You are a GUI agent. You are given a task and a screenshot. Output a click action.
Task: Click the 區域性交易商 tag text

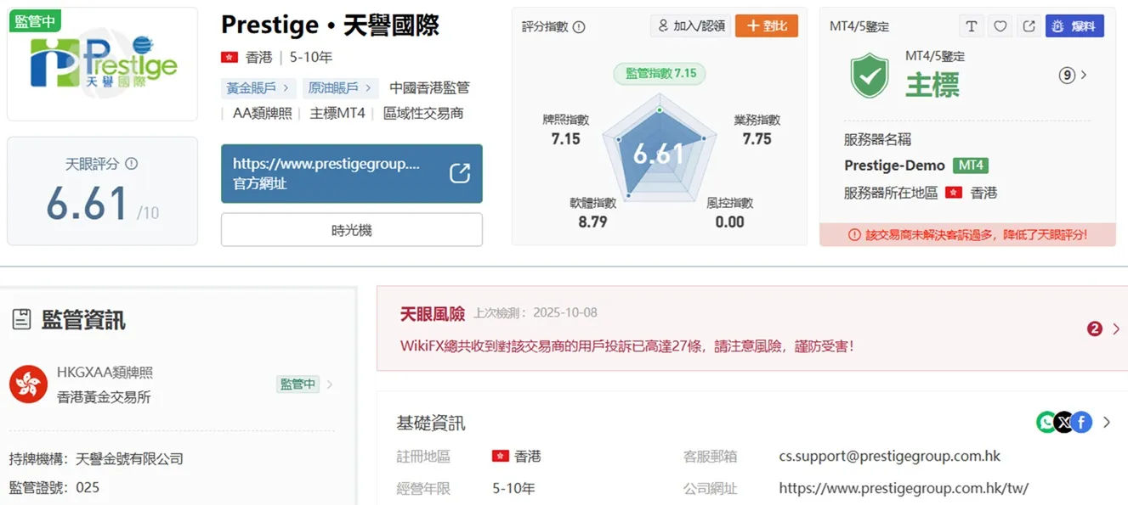tap(423, 113)
